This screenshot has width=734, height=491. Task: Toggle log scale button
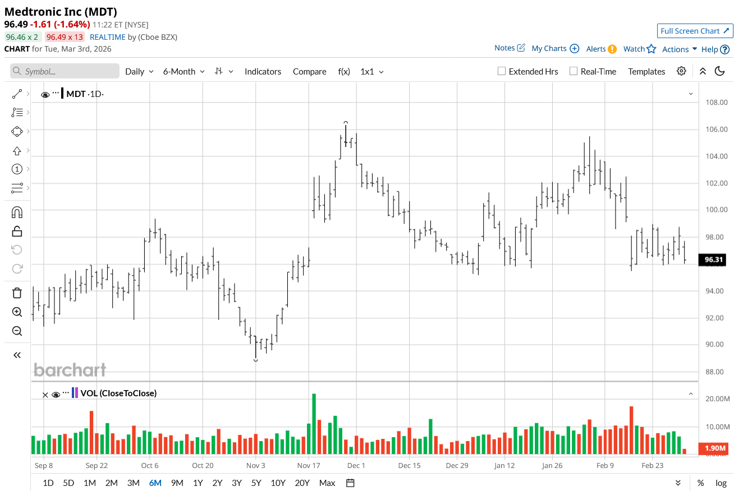pos(721,483)
